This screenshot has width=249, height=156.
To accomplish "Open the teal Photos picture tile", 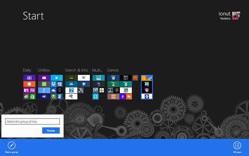I will click(x=98, y=78).
